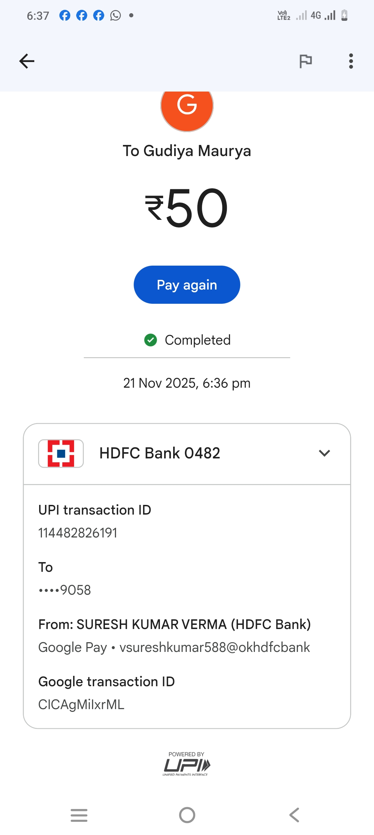374x835 pixels.
Task: Expand the HDFC Bank 0482 chevron
Action: click(x=324, y=453)
